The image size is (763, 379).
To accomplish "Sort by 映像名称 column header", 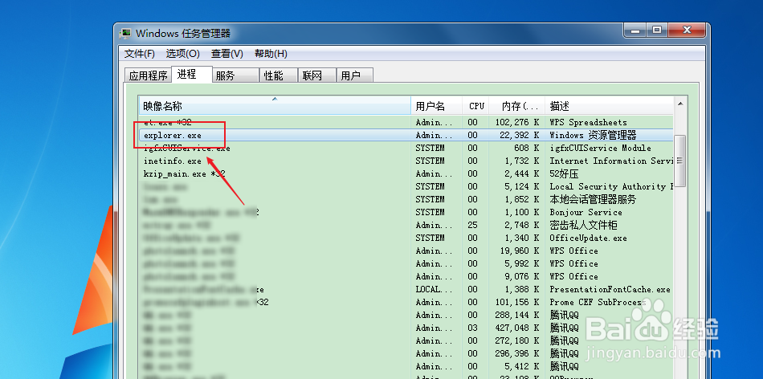I will pos(275,105).
